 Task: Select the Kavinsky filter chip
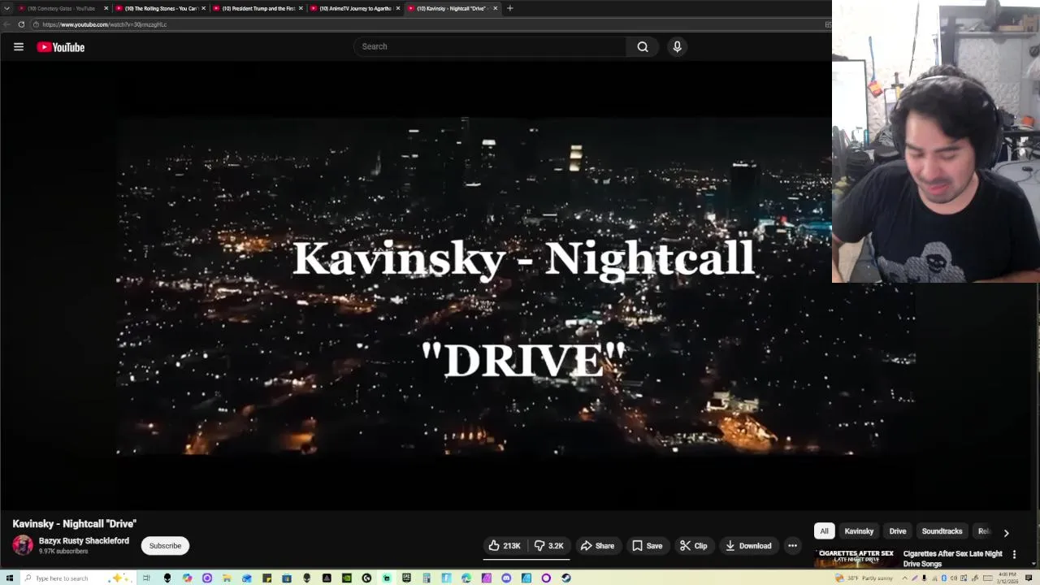(859, 531)
